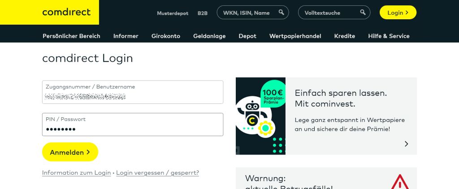459x189 pixels.
Task: Focus the Zugangsnummer / Benutzername field
Action: (133, 92)
